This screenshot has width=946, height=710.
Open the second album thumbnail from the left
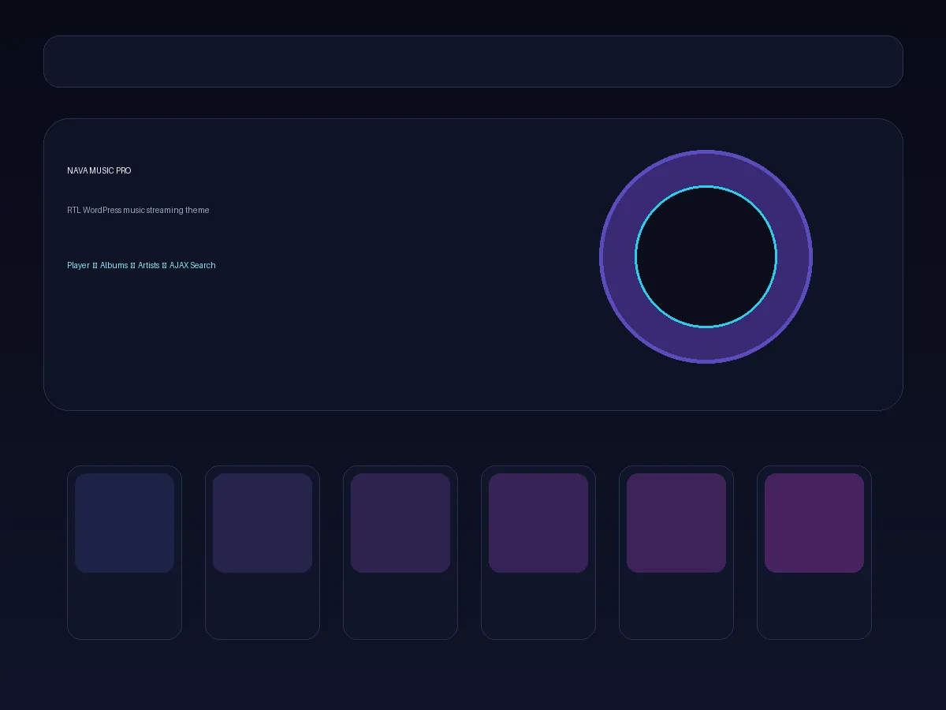click(263, 523)
